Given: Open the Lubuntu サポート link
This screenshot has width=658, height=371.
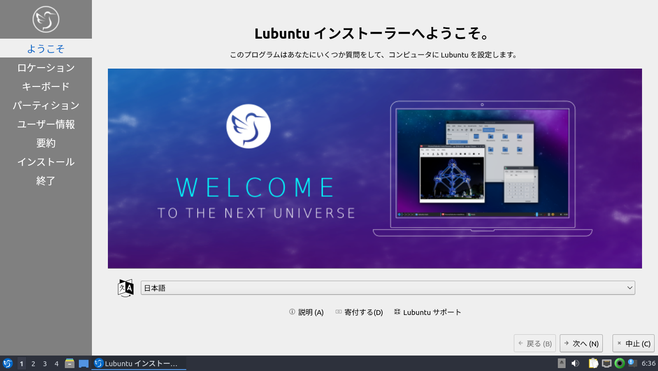Looking at the screenshot, I should [x=428, y=312].
